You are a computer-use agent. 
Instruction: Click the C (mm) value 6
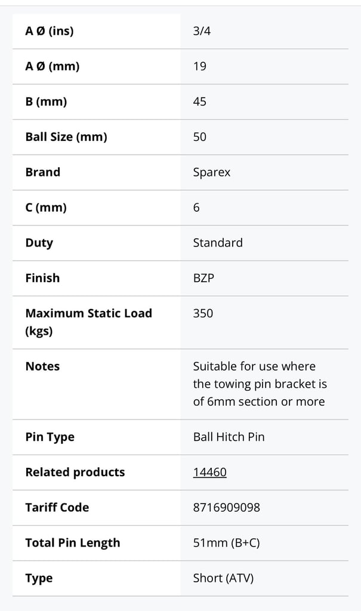click(x=196, y=207)
